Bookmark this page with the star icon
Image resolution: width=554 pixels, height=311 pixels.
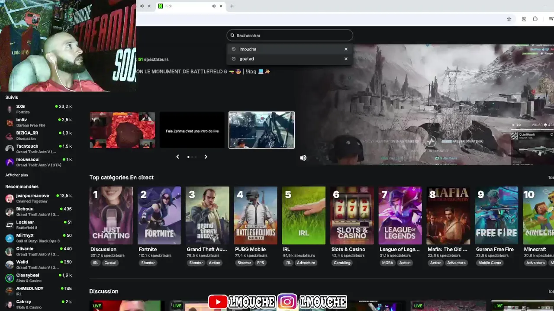coord(509,19)
